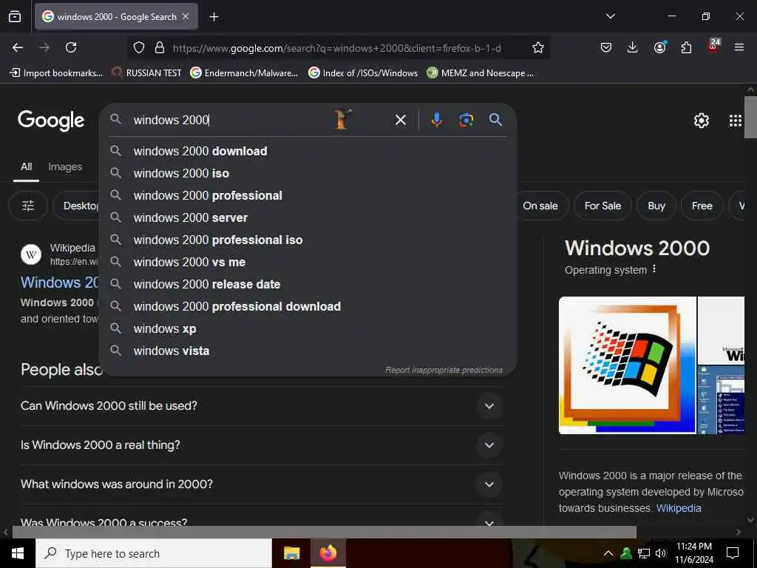Close the windows 2000 Google Search tab

[186, 16]
